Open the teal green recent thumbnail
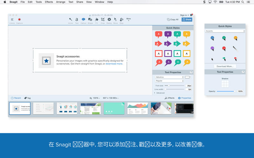Screen dimensions: 254x158 [x=114, y=108]
